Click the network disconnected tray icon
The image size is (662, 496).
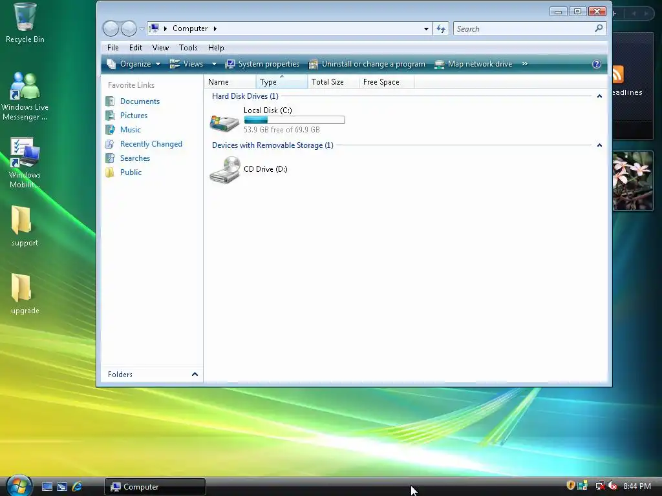(x=600, y=486)
